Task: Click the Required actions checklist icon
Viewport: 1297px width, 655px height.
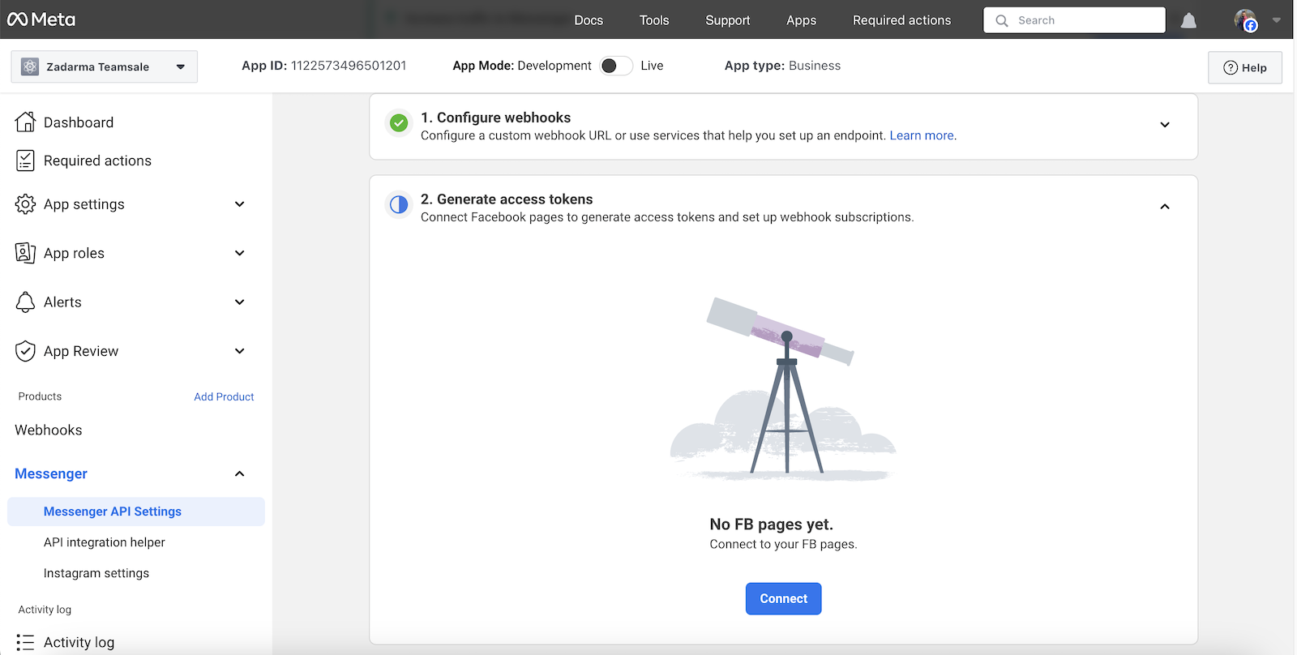Action: point(25,161)
